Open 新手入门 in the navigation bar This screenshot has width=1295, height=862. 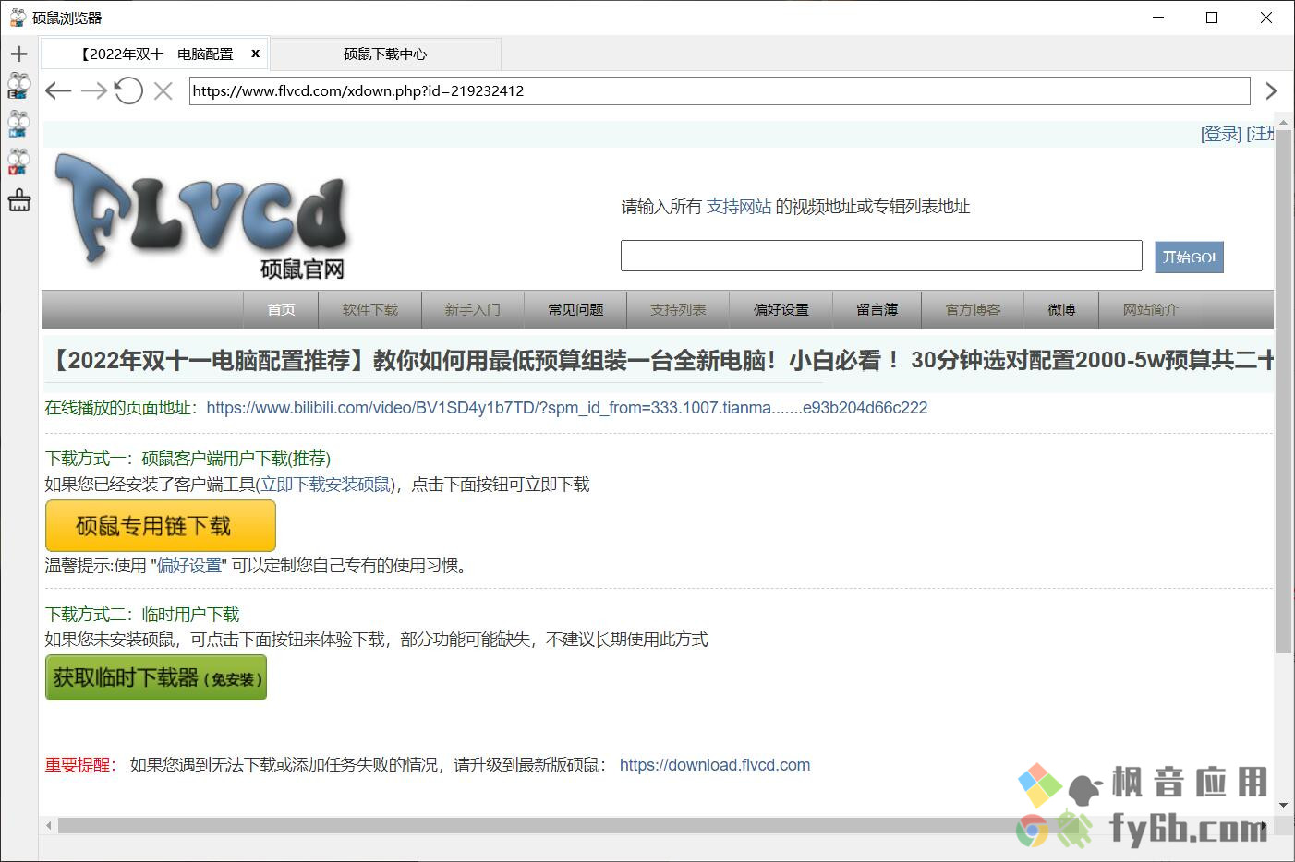472,309
